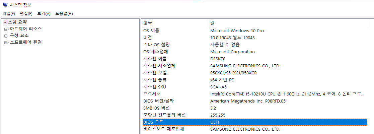Click the 사용할 수 없음 value
374x134 pixels.
click(225, 45)
